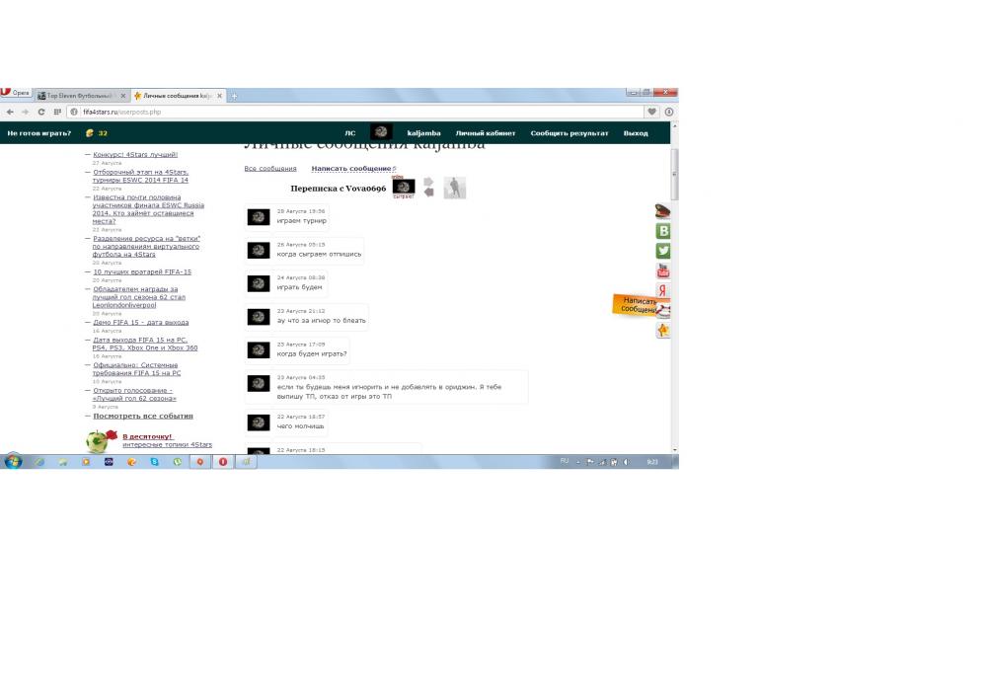The height and width of the screenshot is (691, 987).
Task: Click avatar next to 'когда сыграем отпишись'
Action: [x=258, y=251]
